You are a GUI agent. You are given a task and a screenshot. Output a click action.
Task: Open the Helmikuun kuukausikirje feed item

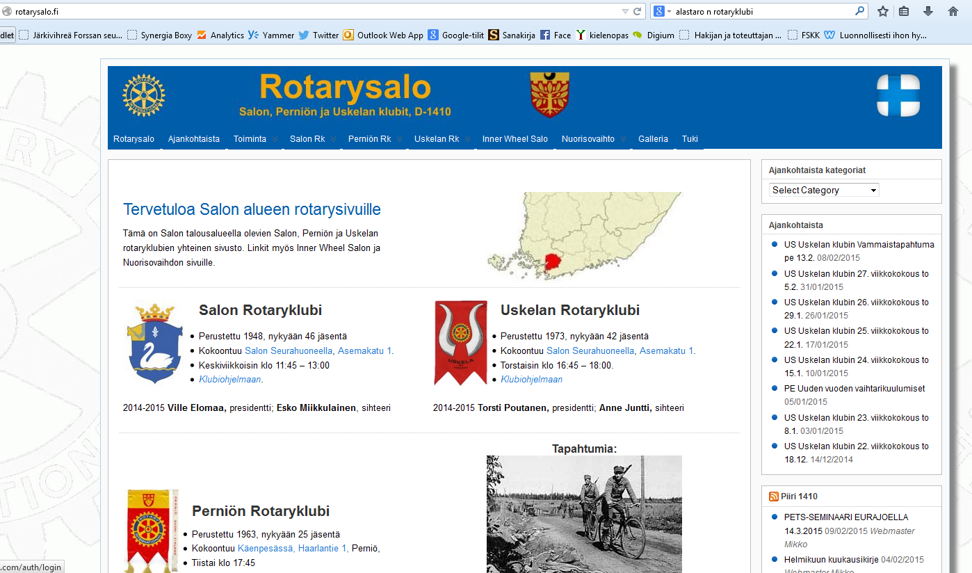pos(831,560)
